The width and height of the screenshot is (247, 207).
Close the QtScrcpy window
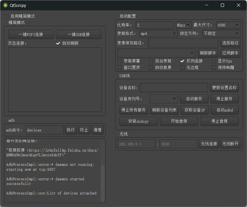coord(239,5)
